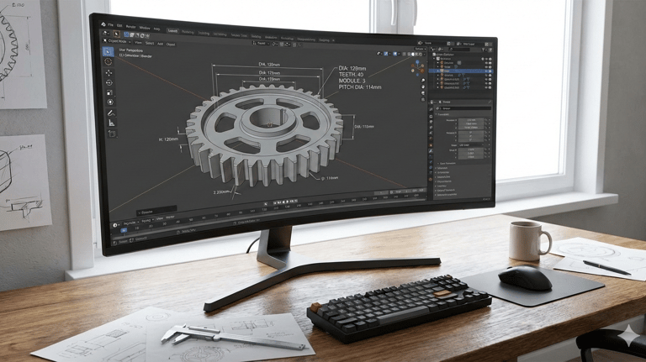The image size is (646, 362).
Task: Select the Annotate pencil tool
Action: click(110, 113)
